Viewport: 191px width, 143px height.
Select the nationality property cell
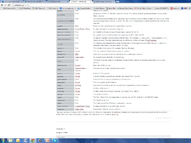coord(66,65)
